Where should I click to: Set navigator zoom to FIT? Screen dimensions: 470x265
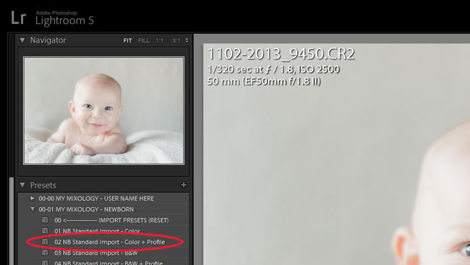pyautogui.click(x=127, y=41)
